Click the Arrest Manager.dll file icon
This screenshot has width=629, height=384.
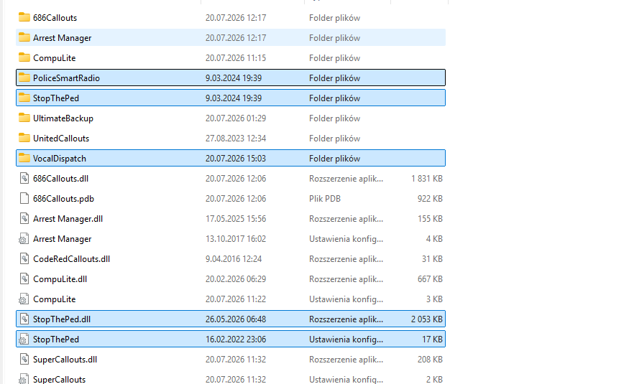coord(24,218)
